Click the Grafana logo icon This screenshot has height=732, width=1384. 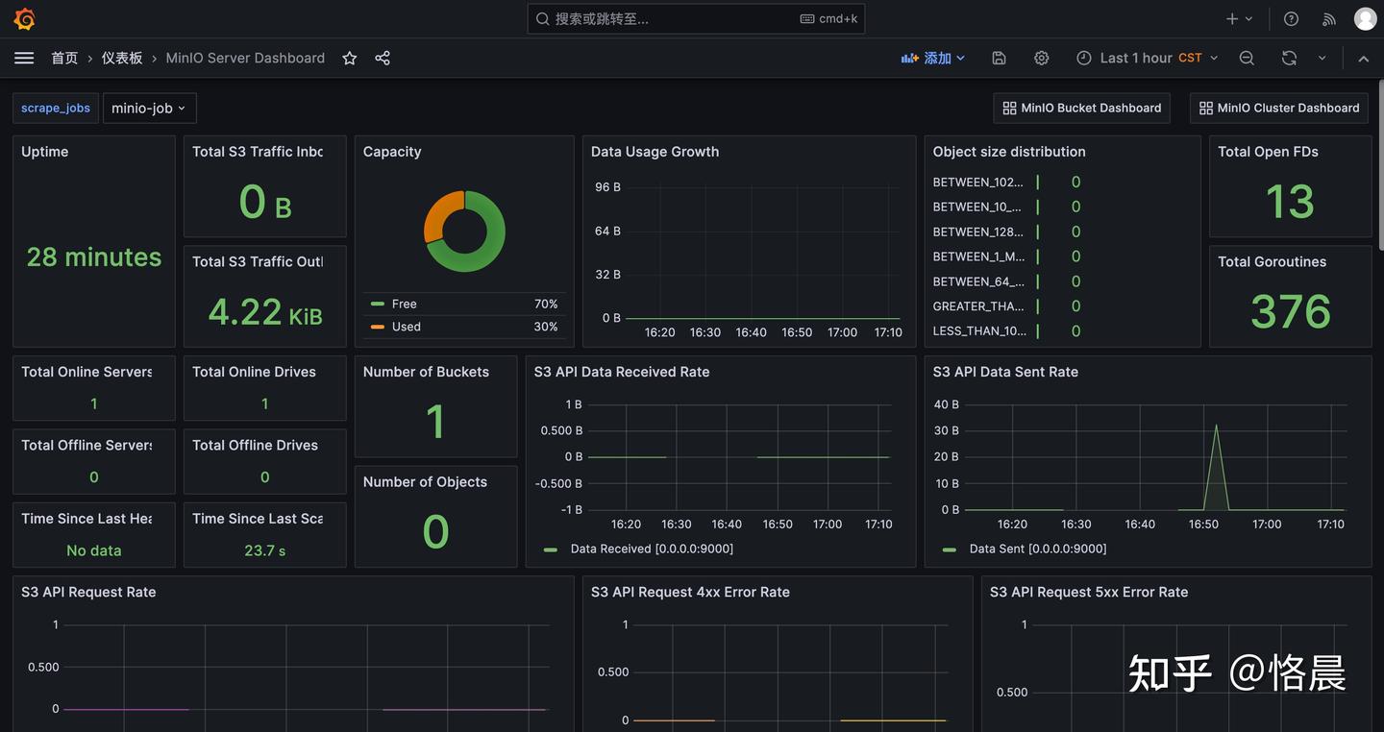[x=24, y=19]
